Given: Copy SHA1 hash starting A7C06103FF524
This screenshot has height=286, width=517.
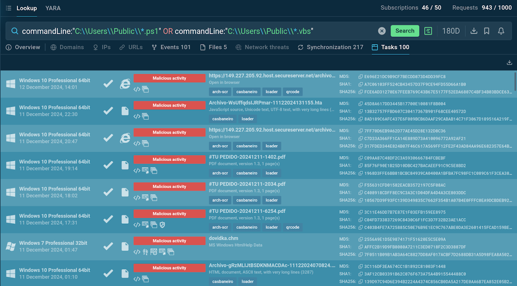Looking at the screenshot, I should point(361,84).
